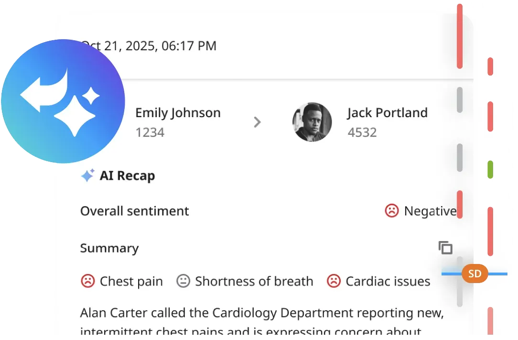Copy the summary with the copy icon
The height and width of the screenshot is (340, 518).
click(445, 248)
